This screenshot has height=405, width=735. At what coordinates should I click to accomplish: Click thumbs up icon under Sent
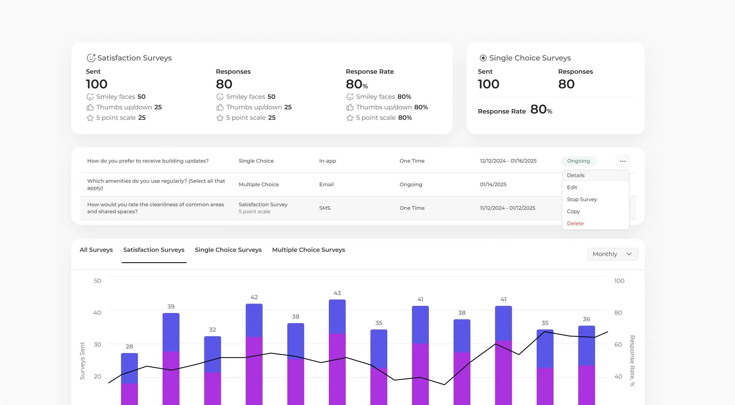click(x=90, y=107)
